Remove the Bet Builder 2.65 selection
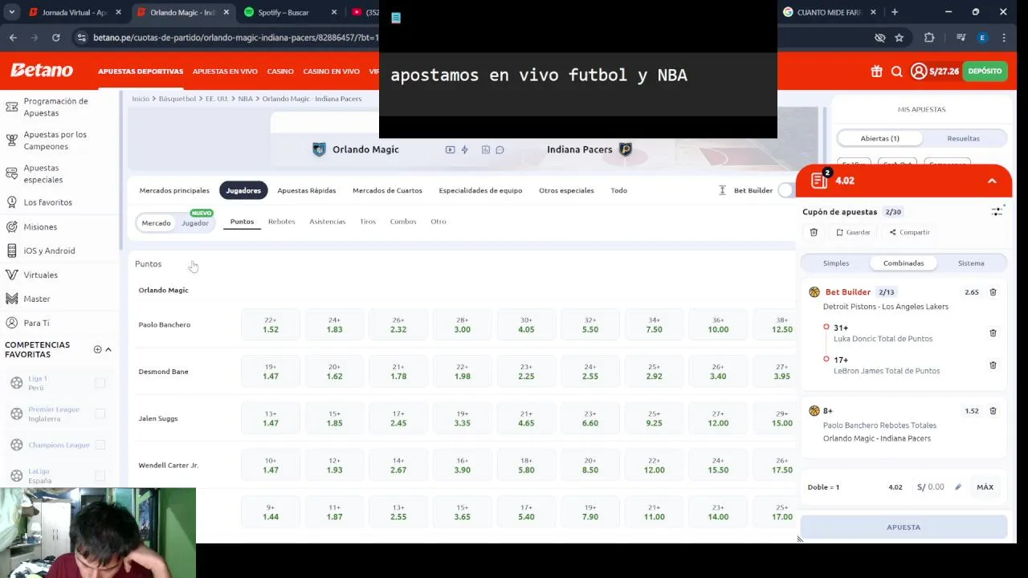This screenshot has height=578, width=1028. (x=993, y=292)
